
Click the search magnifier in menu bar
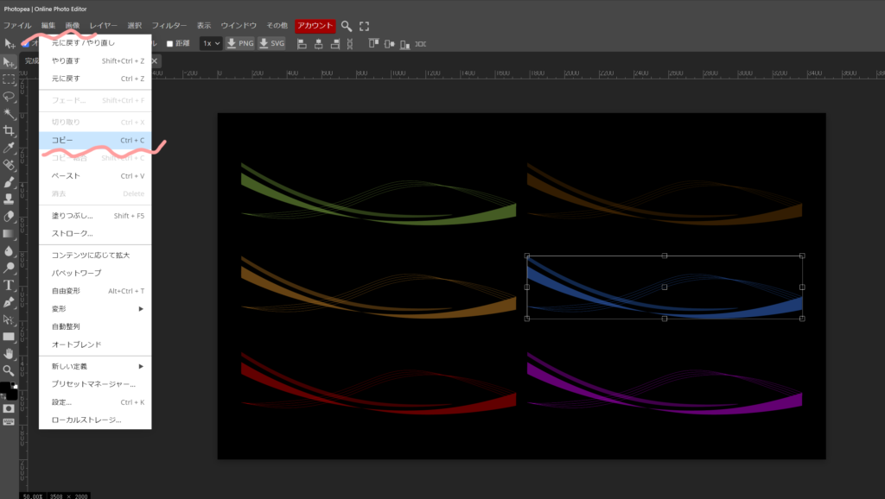[347, 26]
